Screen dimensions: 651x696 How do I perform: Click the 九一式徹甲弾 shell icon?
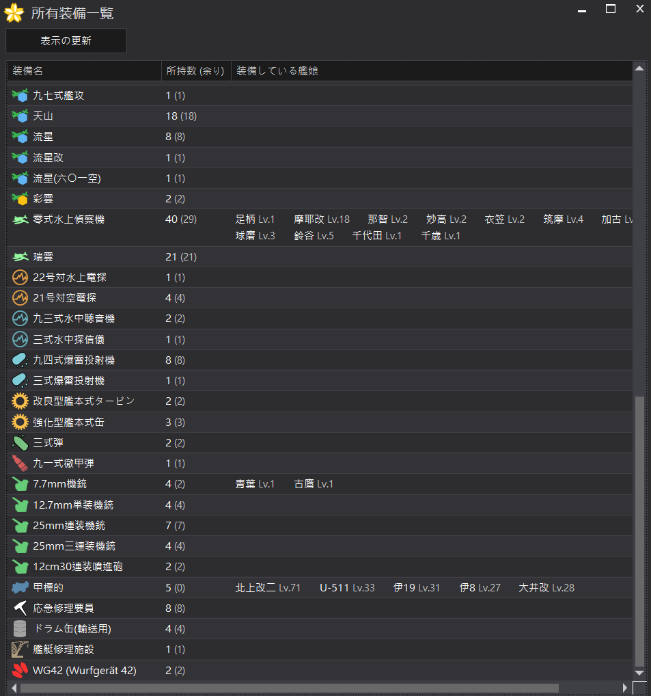click(20, 464)
